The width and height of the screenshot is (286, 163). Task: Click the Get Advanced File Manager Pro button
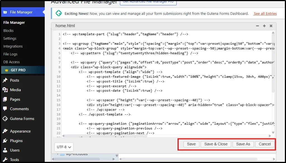[148, 2]
